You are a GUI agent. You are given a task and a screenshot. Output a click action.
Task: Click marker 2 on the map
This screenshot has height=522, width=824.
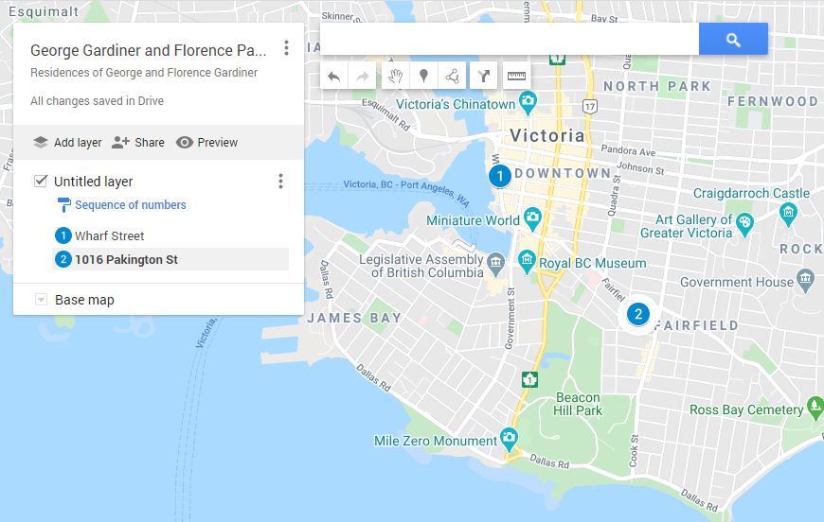[638, 314]
